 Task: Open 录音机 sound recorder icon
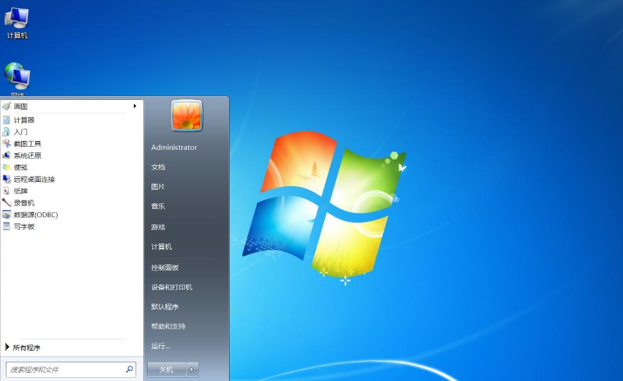point(6,203)
